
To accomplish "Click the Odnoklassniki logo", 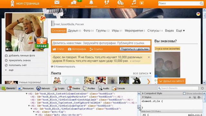I will [x=12, y=4].
